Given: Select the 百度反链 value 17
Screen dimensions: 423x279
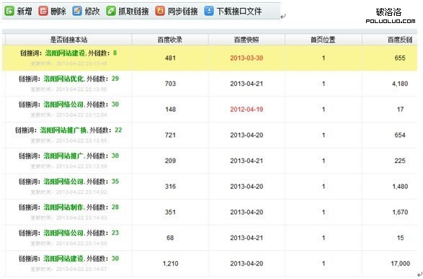Looking at the screenshot, I should [401, 110].
